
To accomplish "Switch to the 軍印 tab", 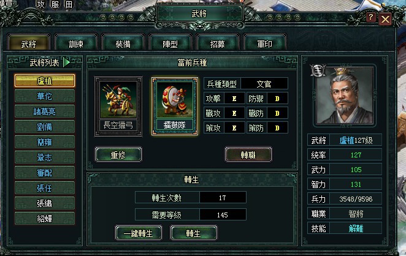I will click(264, 44).
